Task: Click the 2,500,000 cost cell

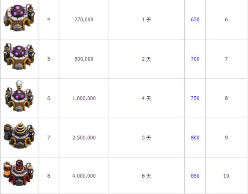Action: pos(84,138)
